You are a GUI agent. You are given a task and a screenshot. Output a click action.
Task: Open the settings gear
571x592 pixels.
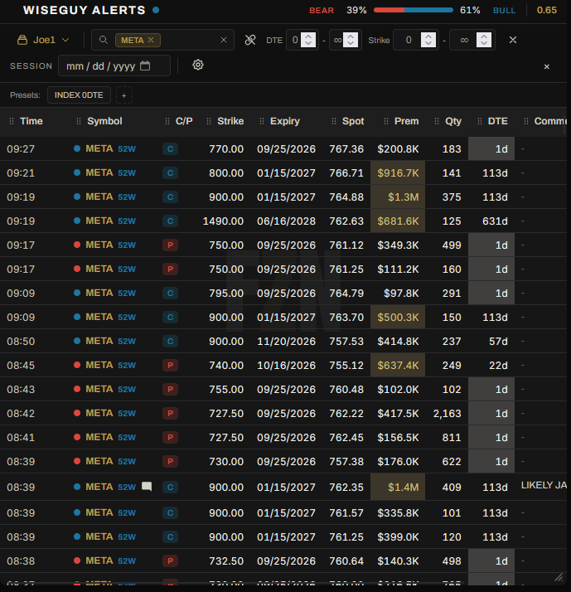coord(198,65)
